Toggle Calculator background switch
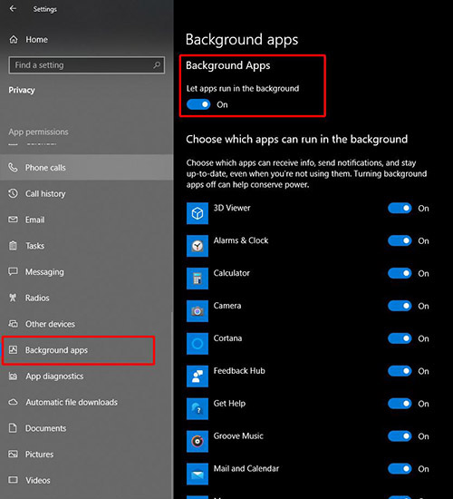The width and height of the screenshot is (453, 499). 400,273
